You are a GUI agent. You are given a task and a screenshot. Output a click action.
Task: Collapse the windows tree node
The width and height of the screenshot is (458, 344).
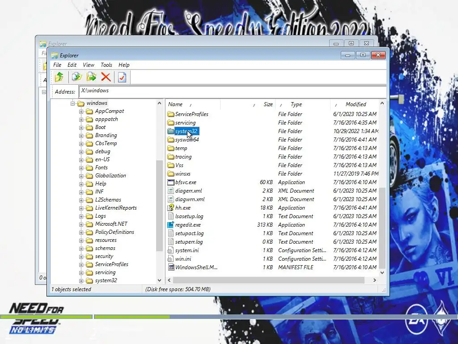(x=72, y=103)
